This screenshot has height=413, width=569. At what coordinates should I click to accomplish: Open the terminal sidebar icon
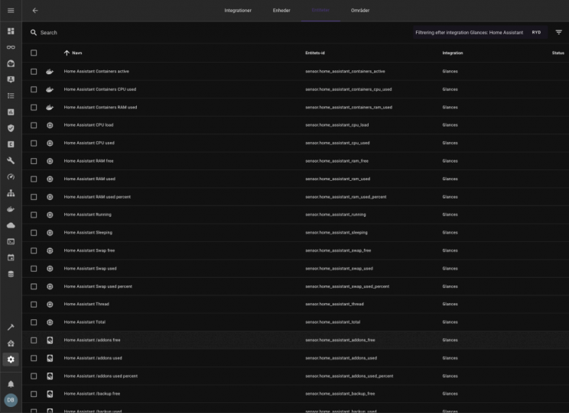coord(11,241)
